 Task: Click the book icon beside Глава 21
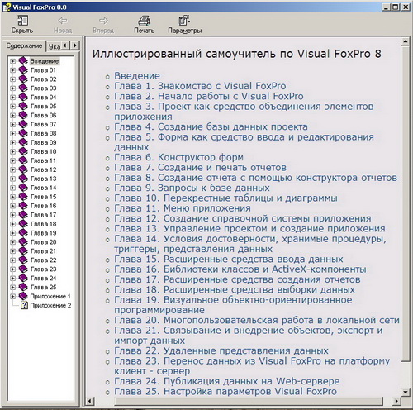(x=23, y=251)
